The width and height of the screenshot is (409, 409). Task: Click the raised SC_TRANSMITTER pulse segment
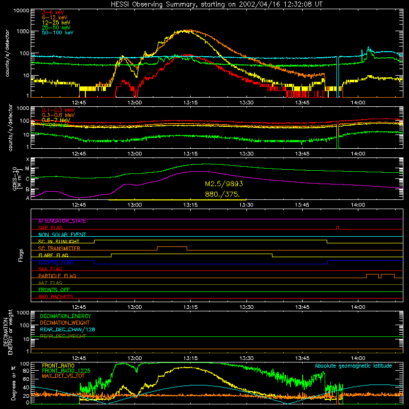tap(172, 247)
